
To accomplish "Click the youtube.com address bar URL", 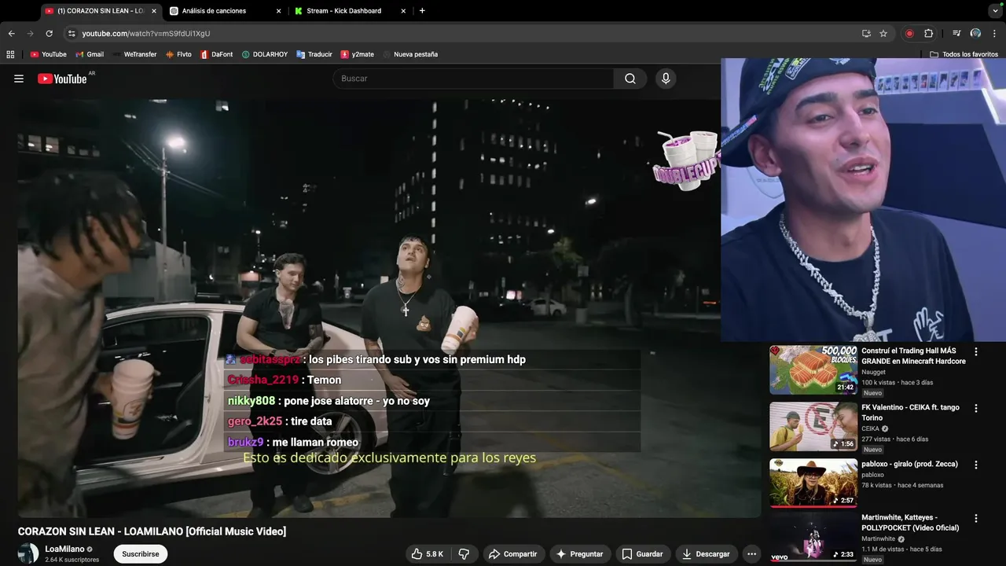I will point(146,34).
